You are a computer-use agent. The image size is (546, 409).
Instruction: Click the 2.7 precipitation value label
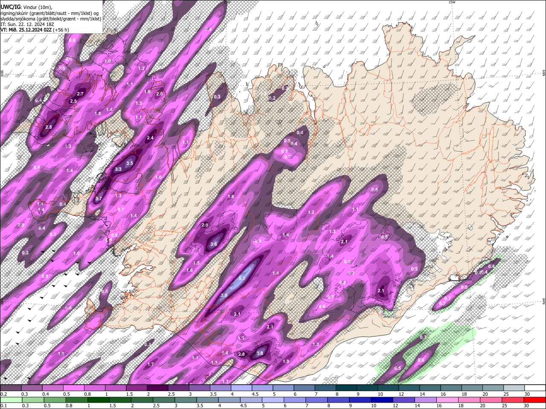[80, 94]
